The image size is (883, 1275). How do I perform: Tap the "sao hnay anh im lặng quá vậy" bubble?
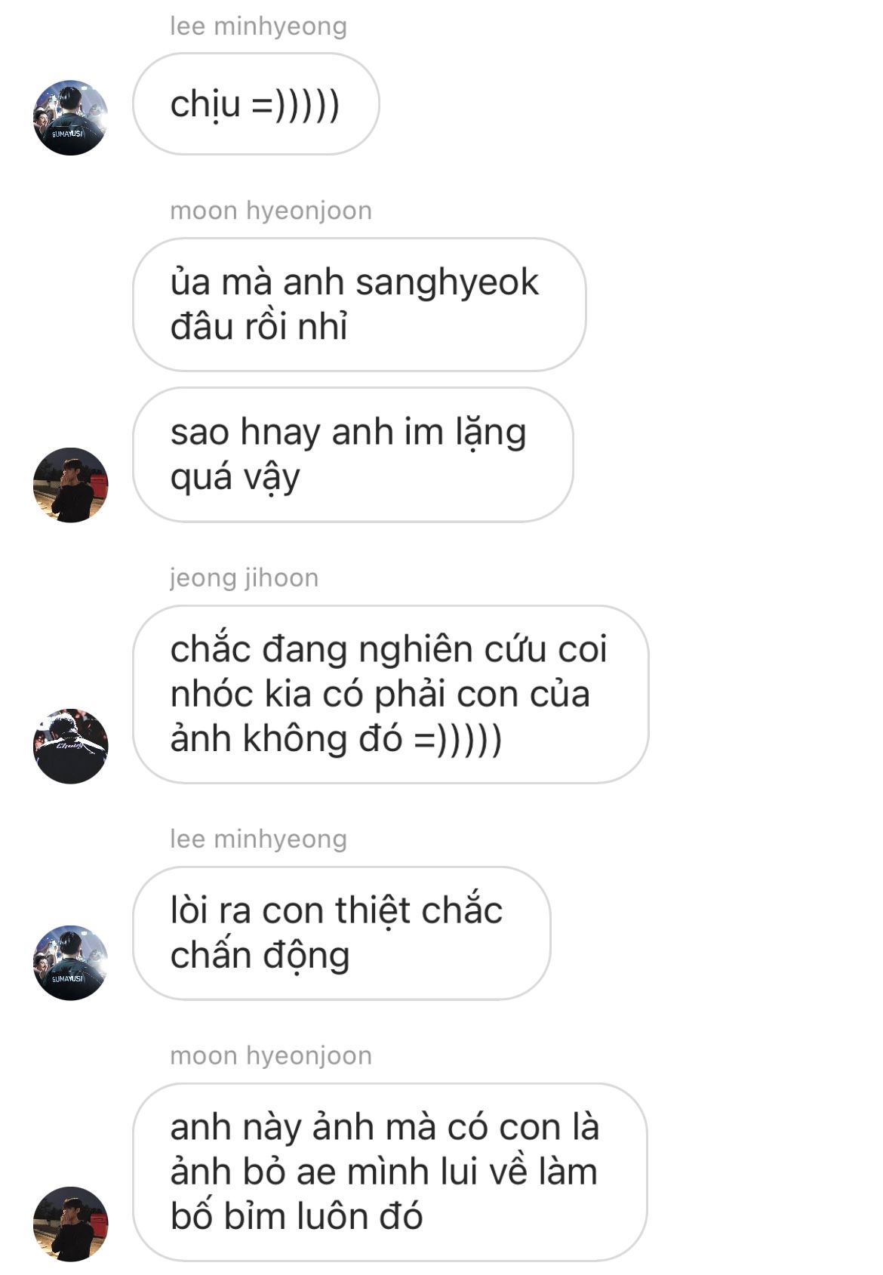(x=352, y=454)
